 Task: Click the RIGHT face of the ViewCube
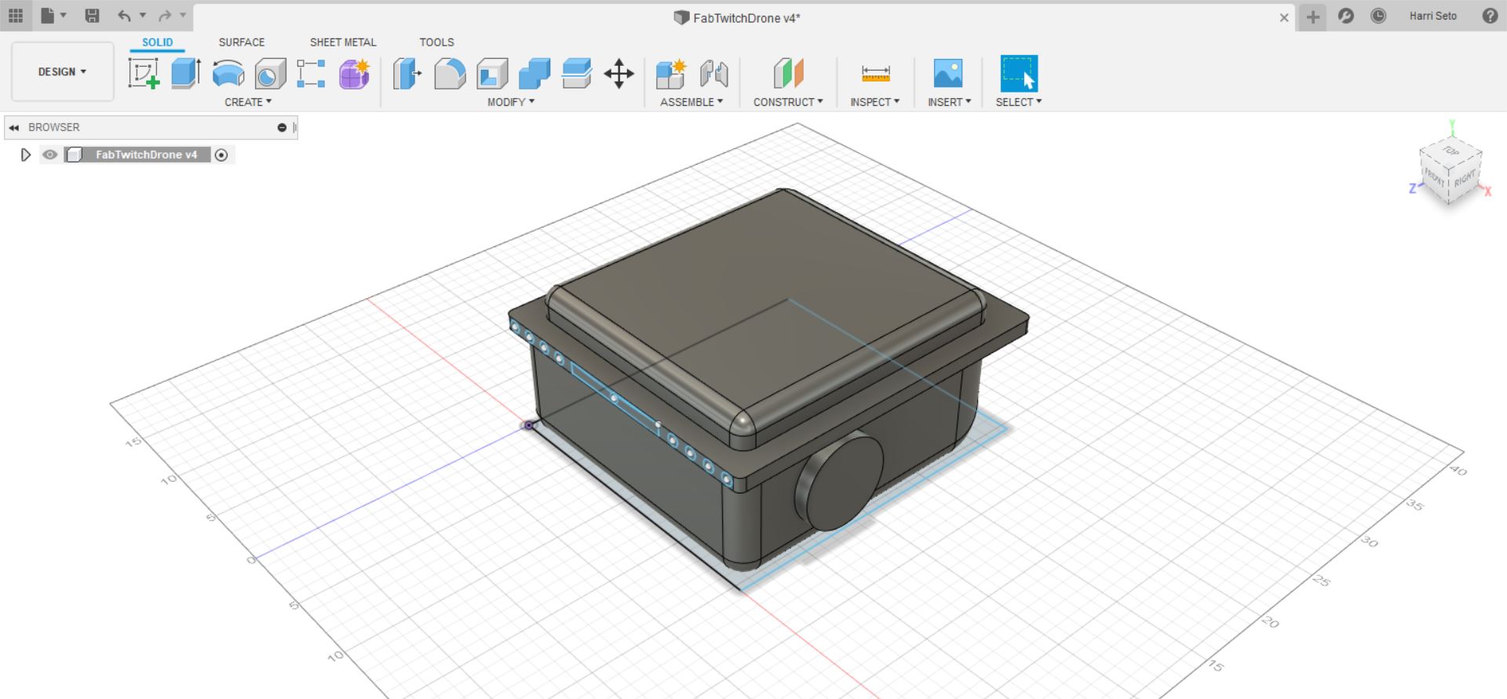point(1465,180)
